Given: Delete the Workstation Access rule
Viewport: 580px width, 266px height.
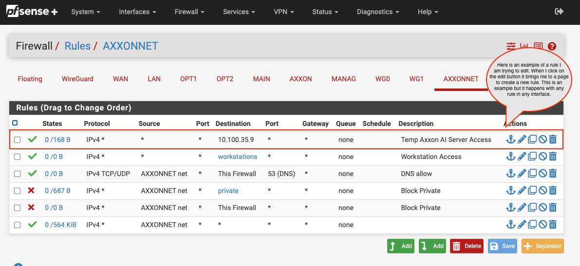Looking at the screenshot, I should 553,157.
